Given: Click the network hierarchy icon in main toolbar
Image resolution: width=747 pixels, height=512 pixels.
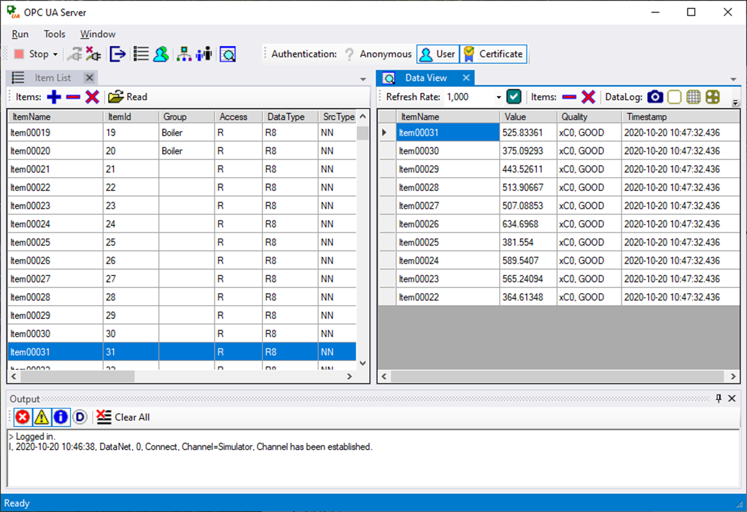Looking at the screenshot, I should tap(184, 54).
